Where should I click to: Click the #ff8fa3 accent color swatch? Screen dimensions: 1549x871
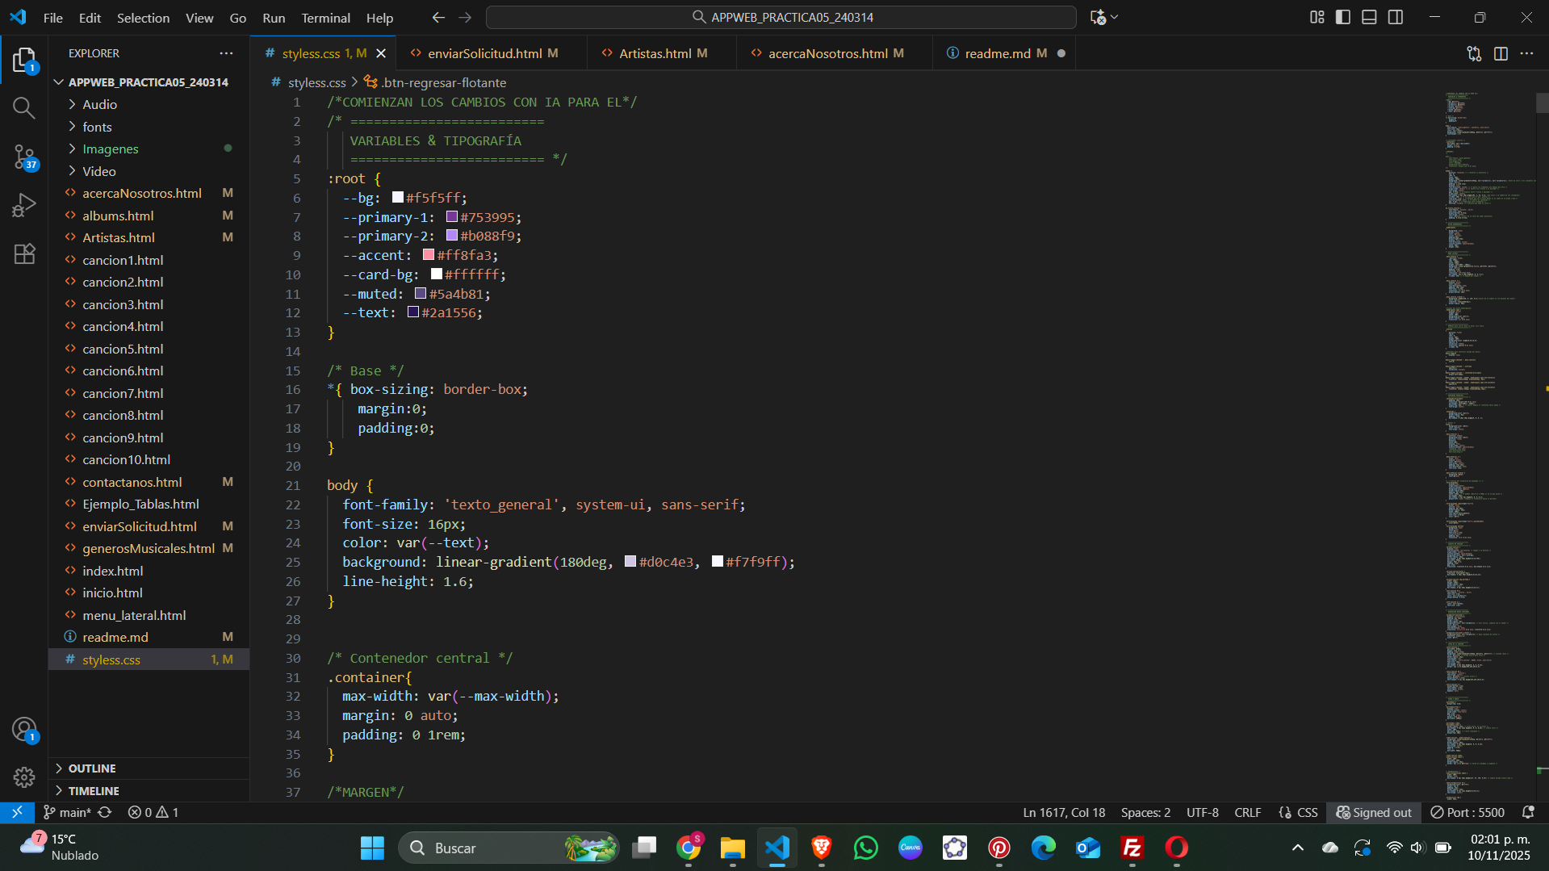[x=429, y=255]
